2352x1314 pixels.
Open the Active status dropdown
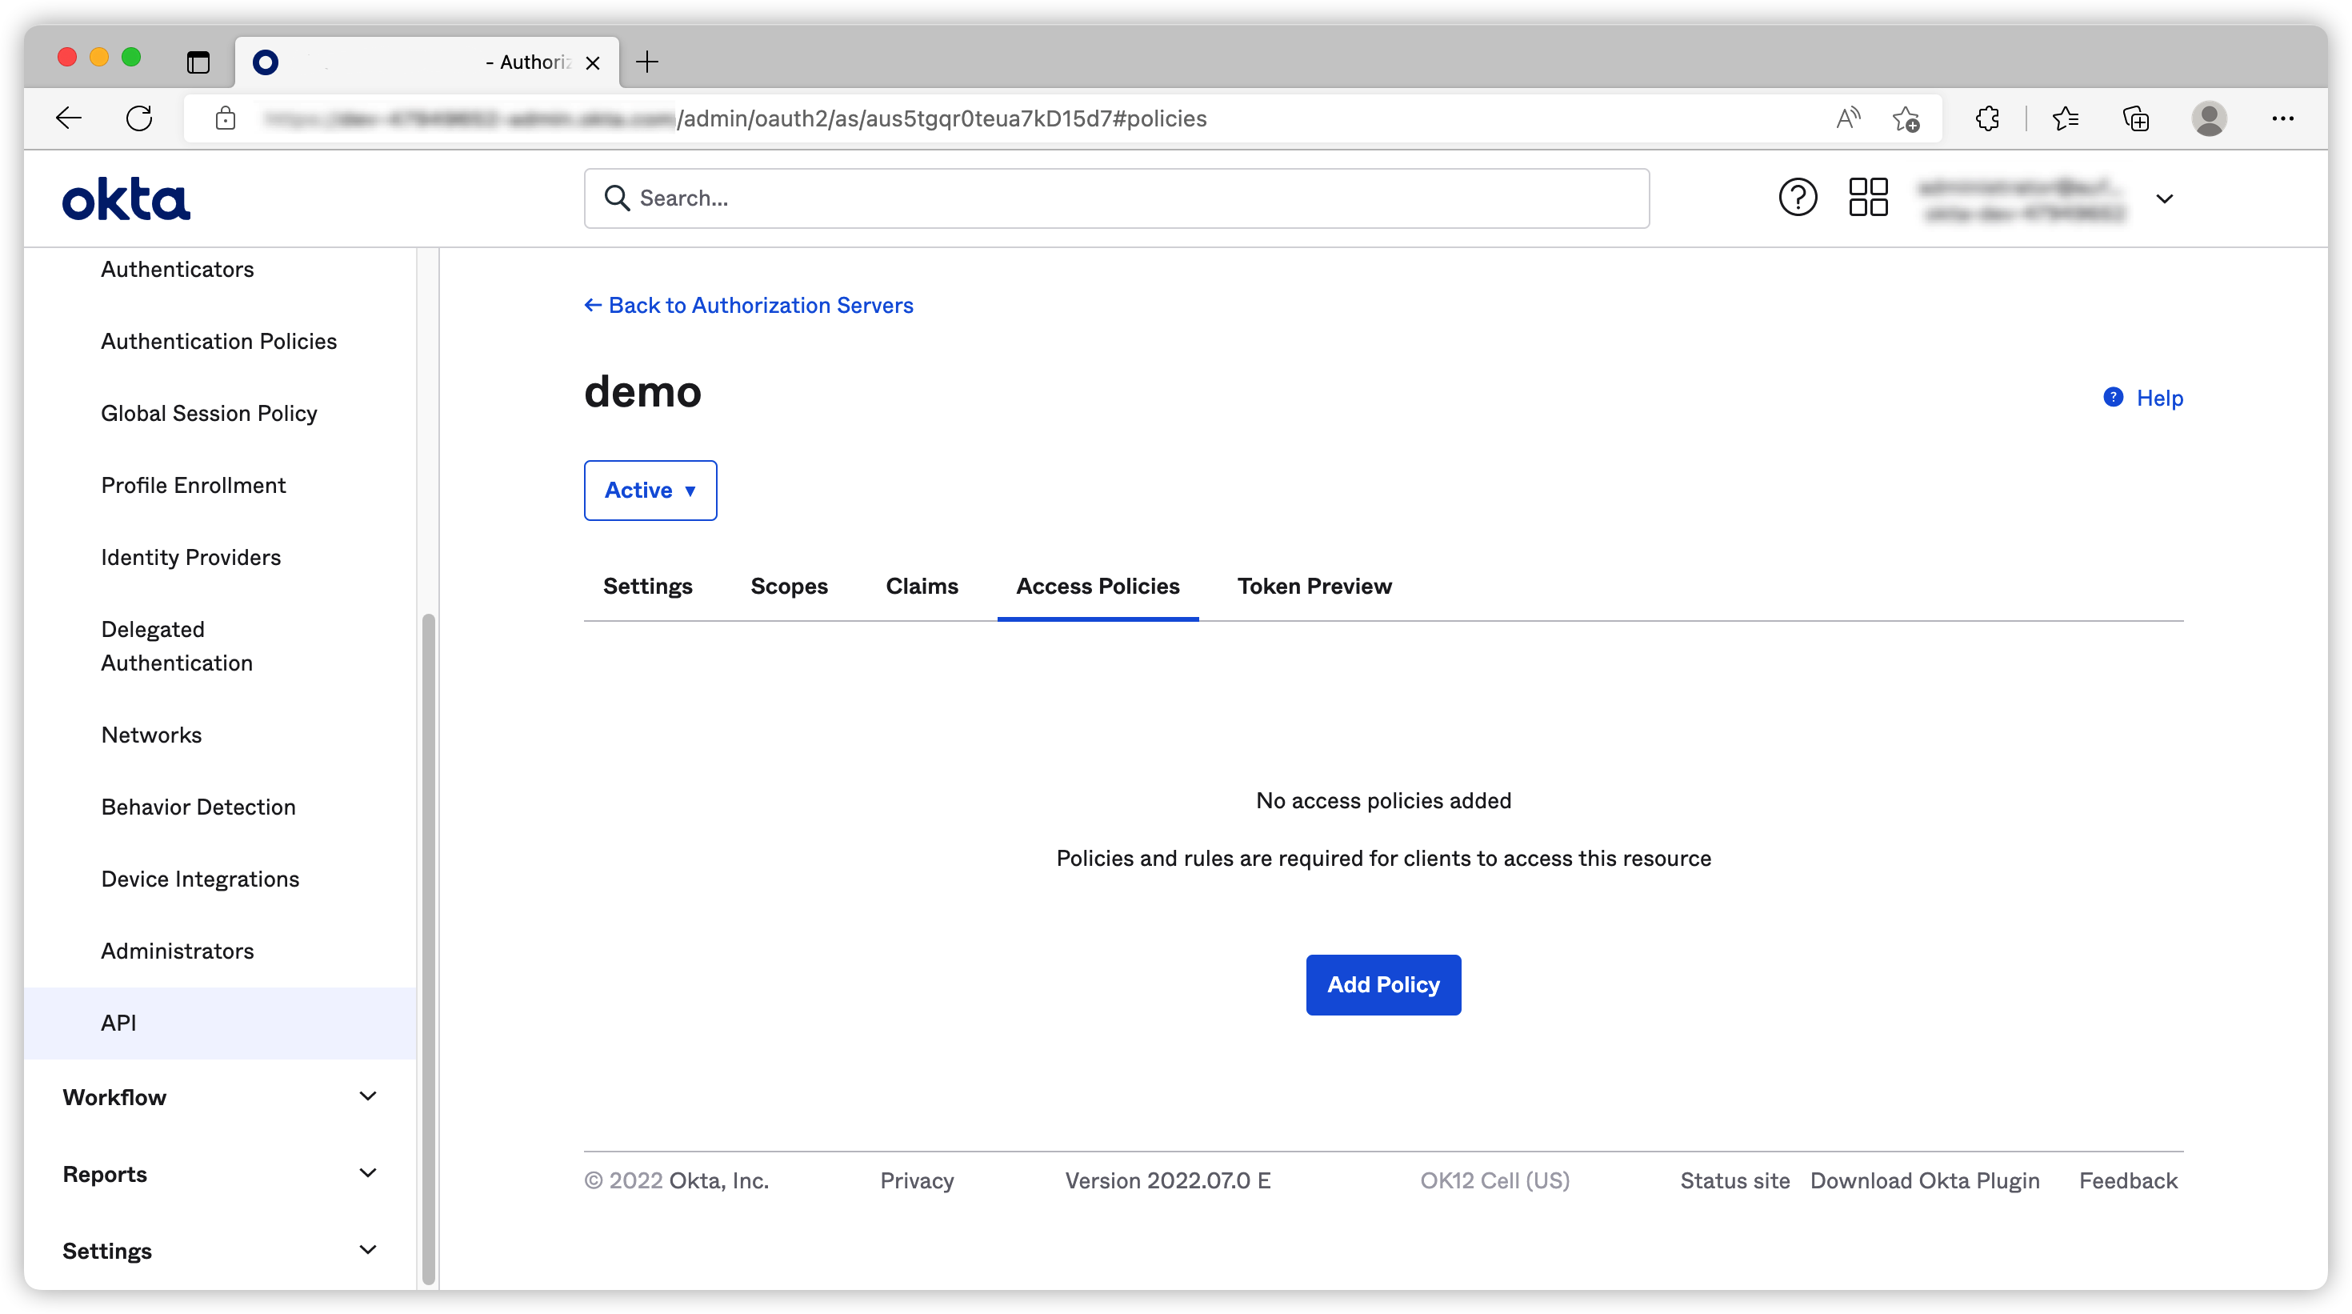click(650, 491)
